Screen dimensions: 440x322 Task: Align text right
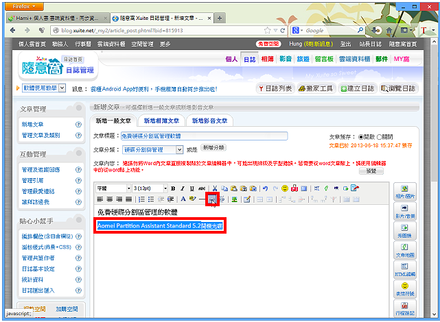tap(119, 199)
